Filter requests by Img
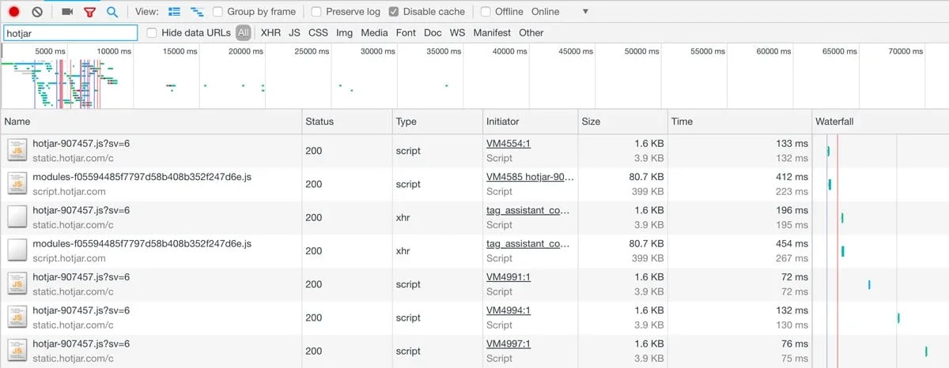The image size is (949, 368). tap(344, 32)
